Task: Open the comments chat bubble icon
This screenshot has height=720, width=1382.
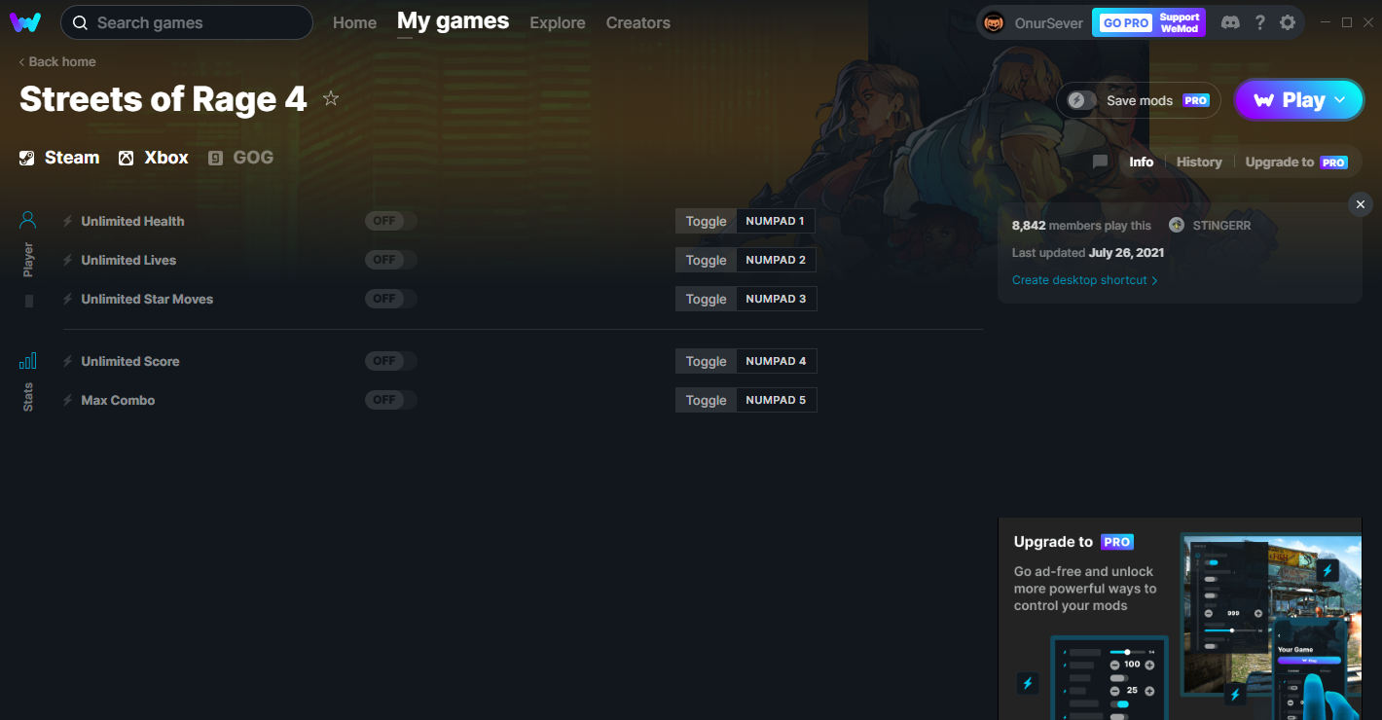Action: pyautogui.click(x=1101, y=162)
